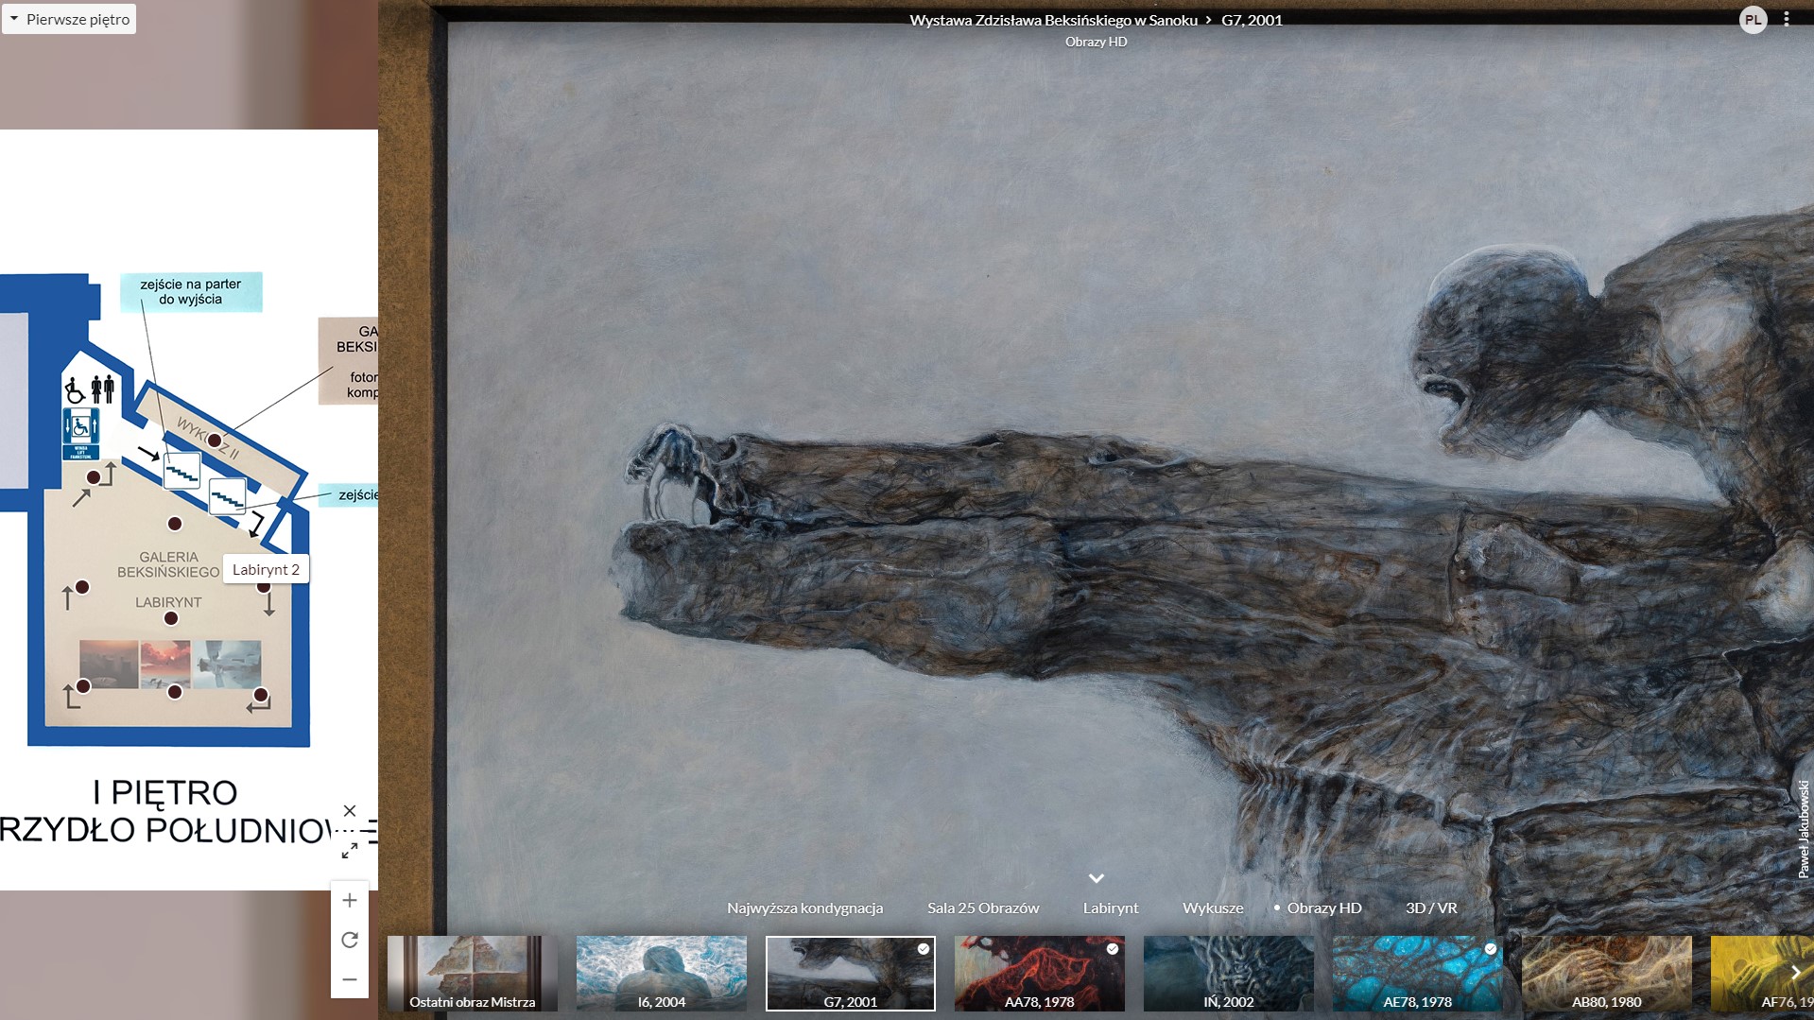The image size is (1814, 1020).
Task: Zoom in on the floor map
Action: pyautogui.click(x=349, y=900)
